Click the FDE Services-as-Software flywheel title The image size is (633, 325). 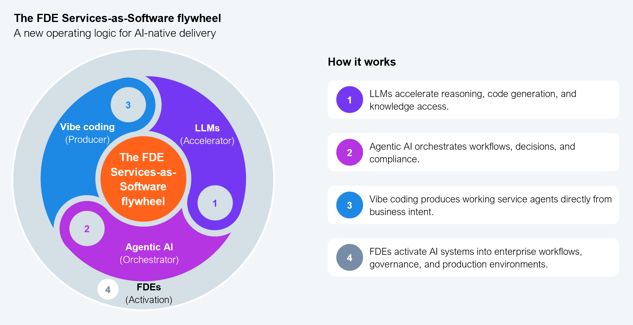pos(117,18)
